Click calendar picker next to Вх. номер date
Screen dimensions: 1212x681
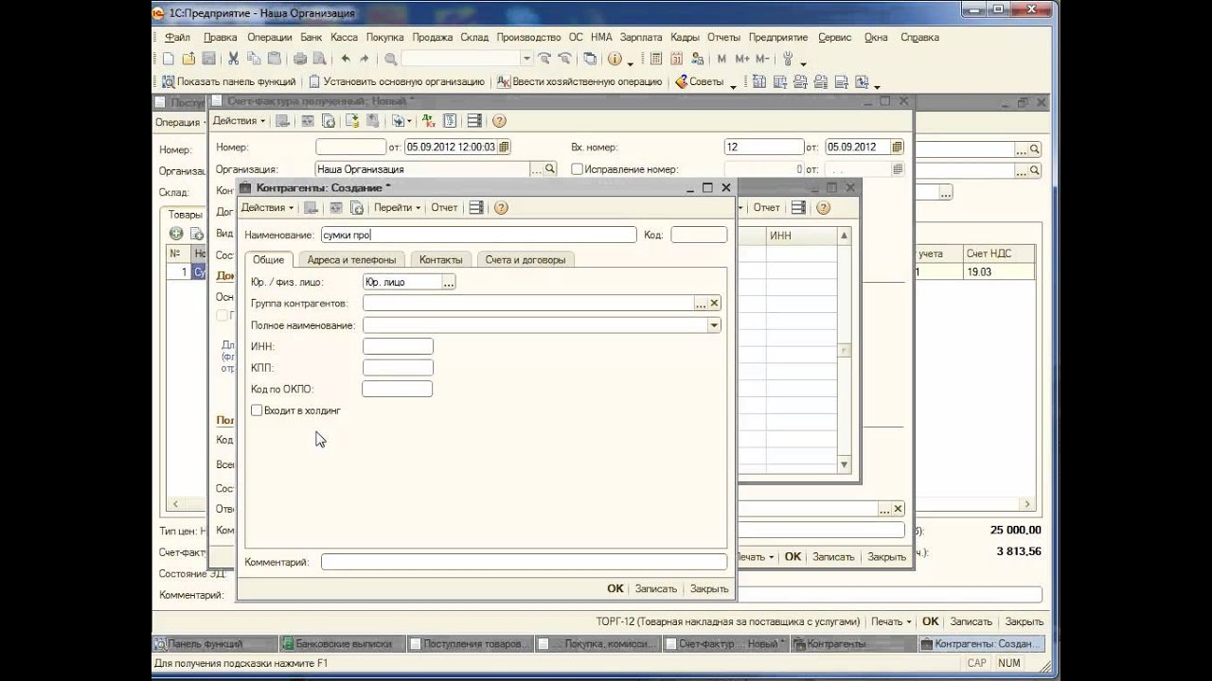point(897,148)
